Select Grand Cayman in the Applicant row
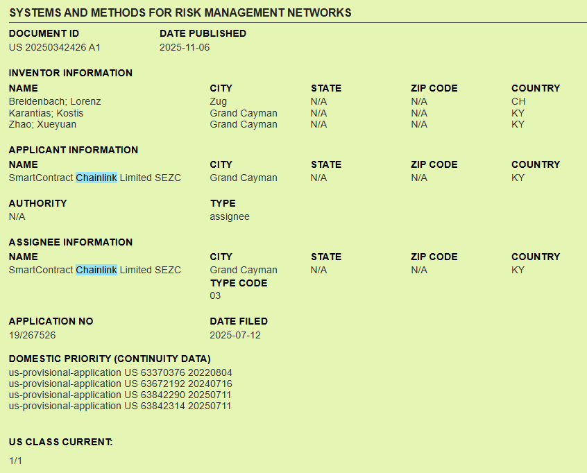The width and height of the screenshot is (587, 473). (244, 178)
